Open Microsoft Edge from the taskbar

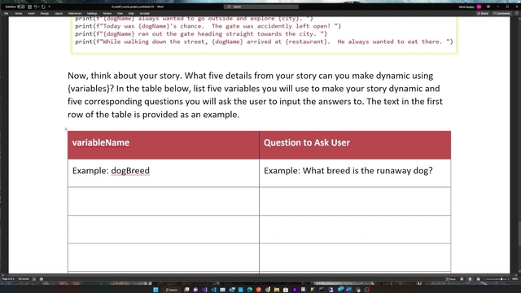click(250, 290)
